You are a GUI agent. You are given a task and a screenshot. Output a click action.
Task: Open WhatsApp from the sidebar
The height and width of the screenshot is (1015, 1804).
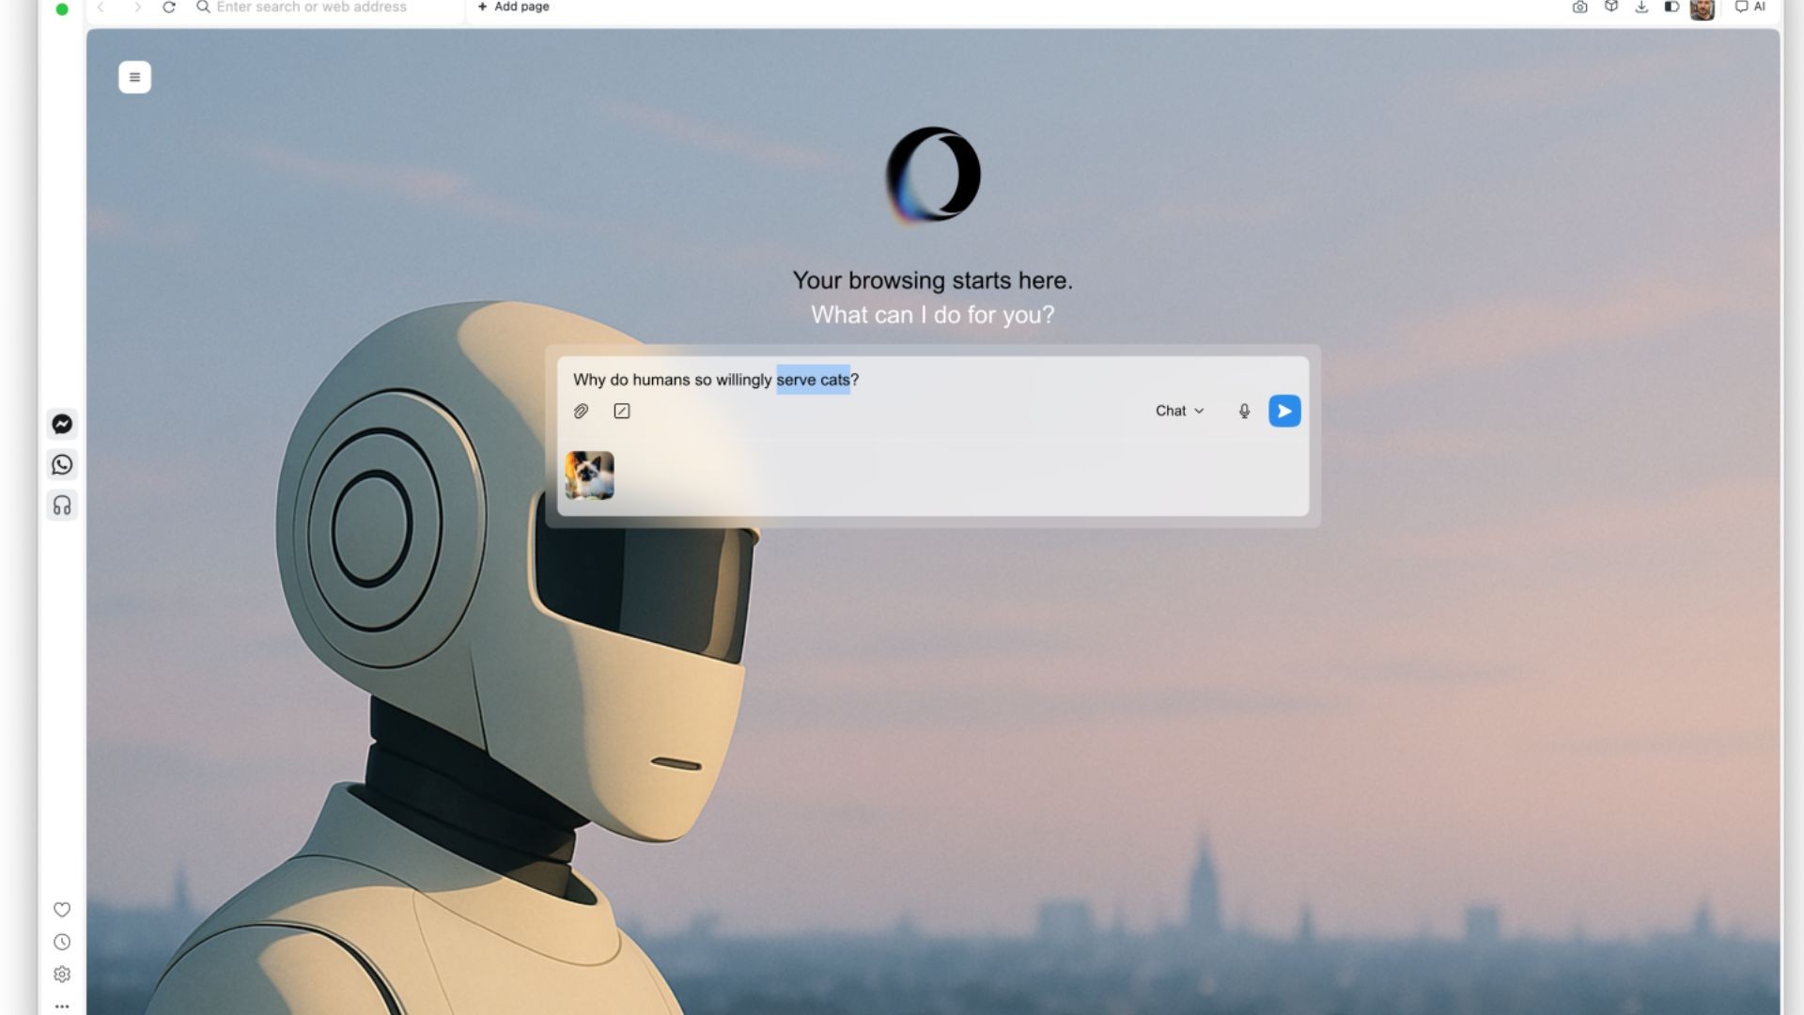point(62,465)
